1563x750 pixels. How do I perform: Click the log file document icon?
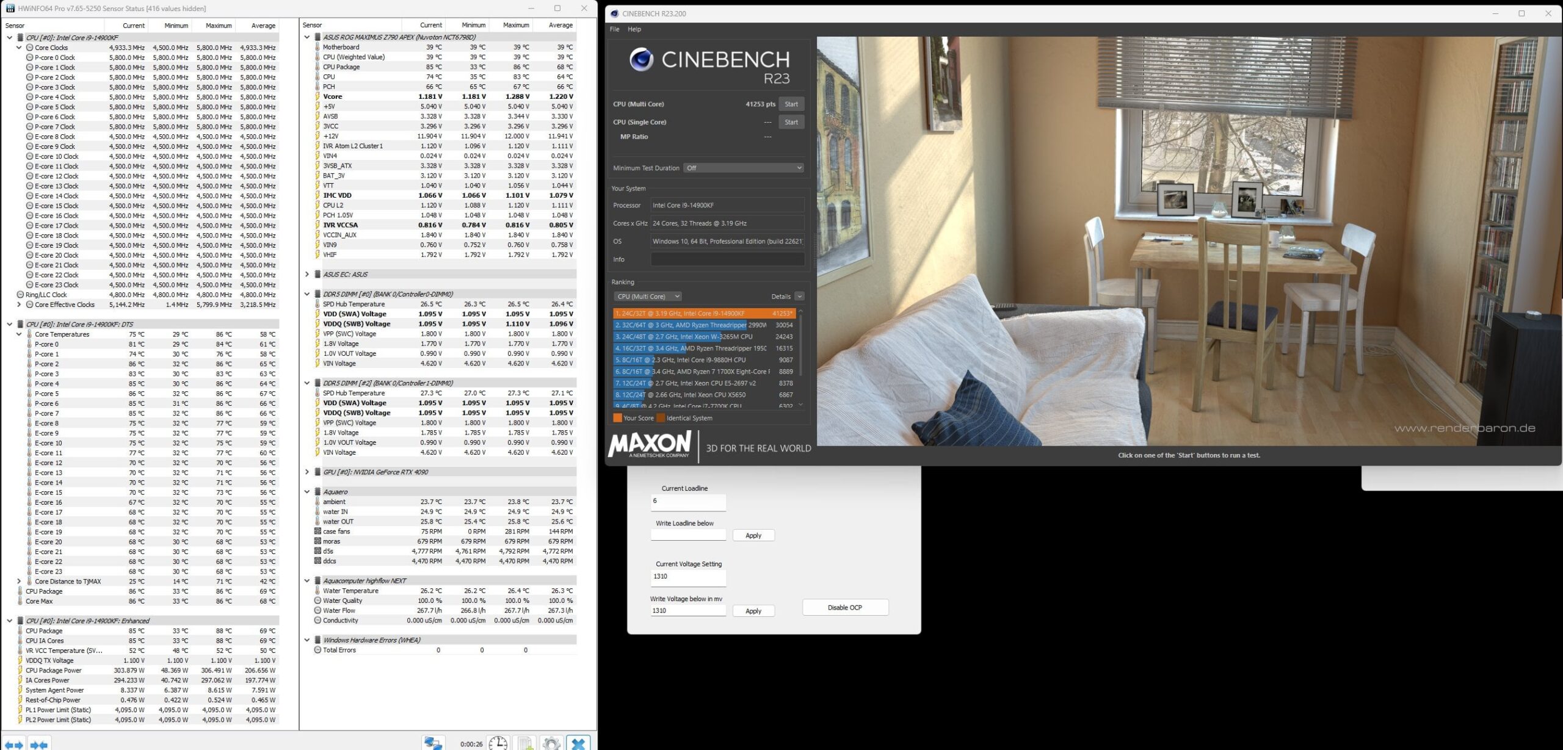525,743
